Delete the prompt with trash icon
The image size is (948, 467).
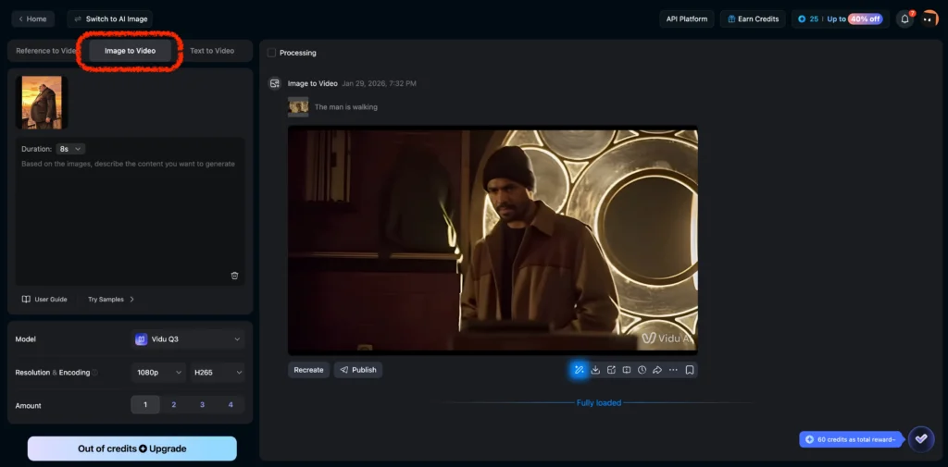(x=234, y=276)
